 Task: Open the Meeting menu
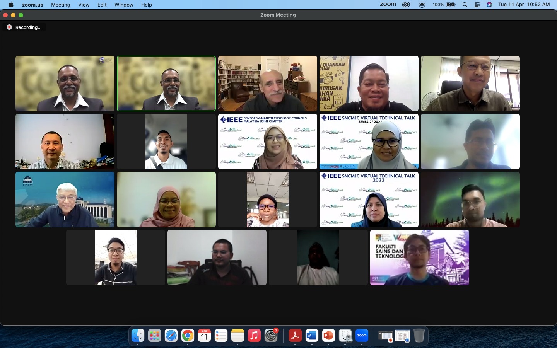(x=61, y=5)
